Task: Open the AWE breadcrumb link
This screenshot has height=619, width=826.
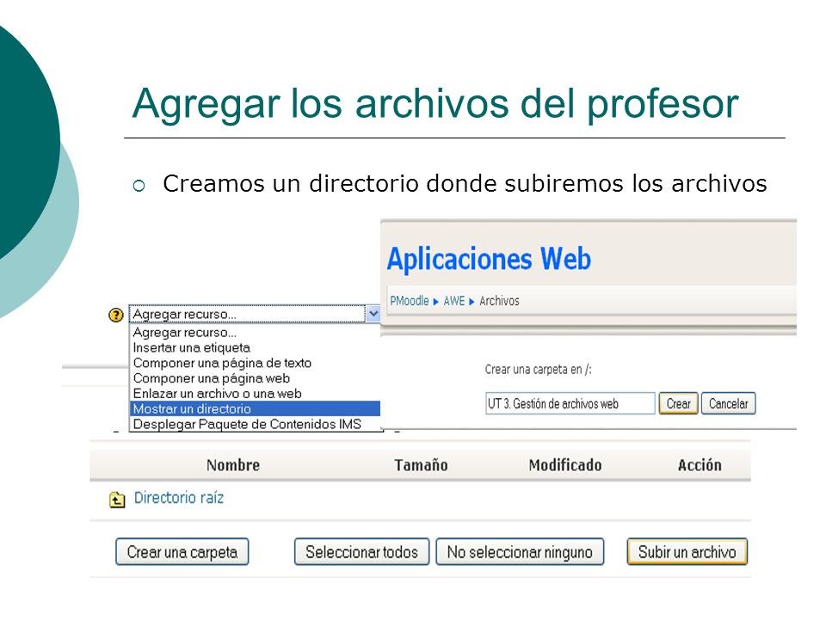Action: pyautogui.click(x=454, y=301)
